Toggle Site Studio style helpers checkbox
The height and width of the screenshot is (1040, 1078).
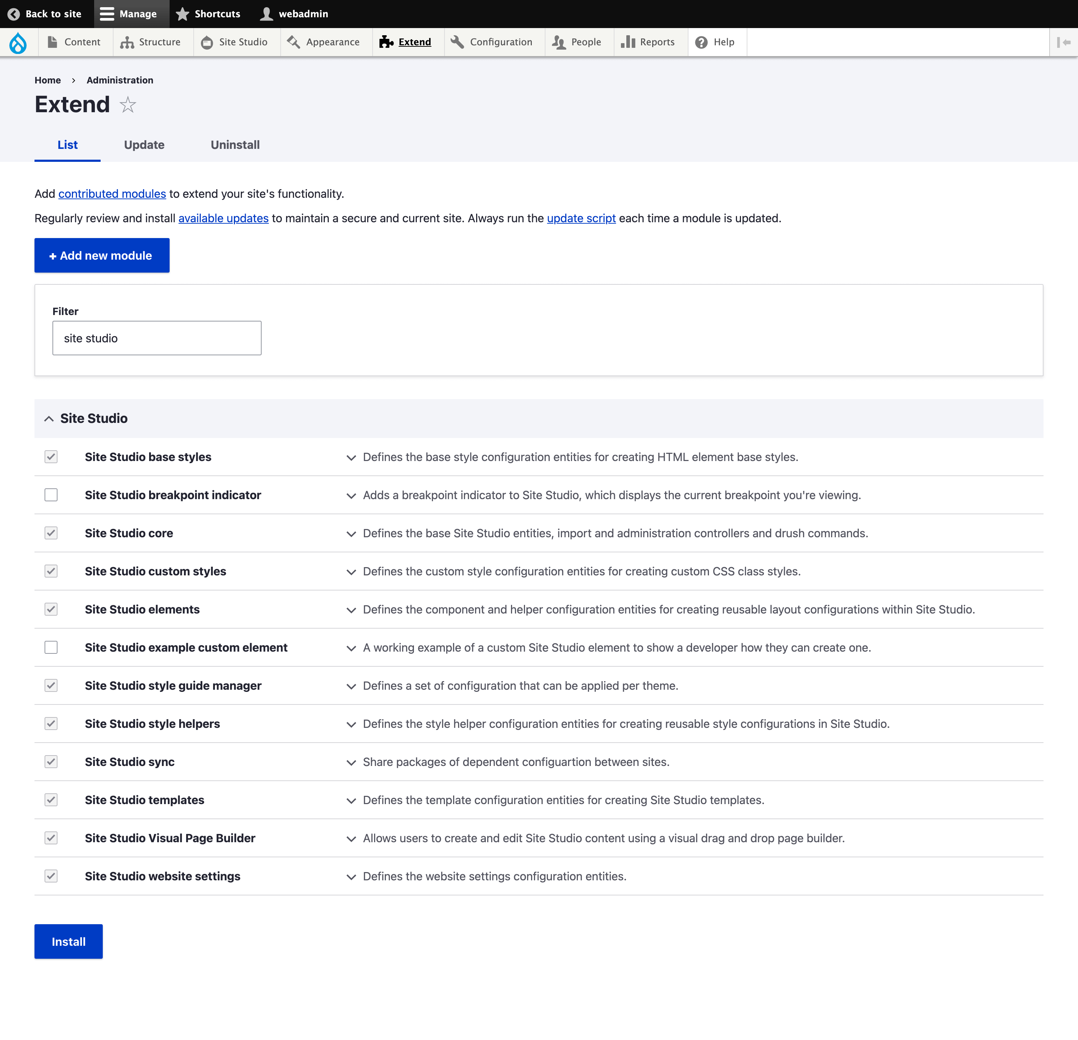(51, 724)
